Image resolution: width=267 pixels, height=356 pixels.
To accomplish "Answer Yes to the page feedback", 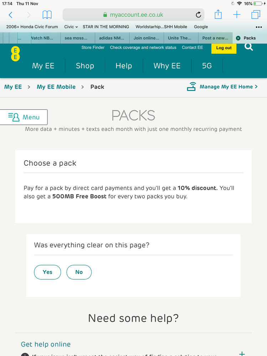I will (47, 272).
